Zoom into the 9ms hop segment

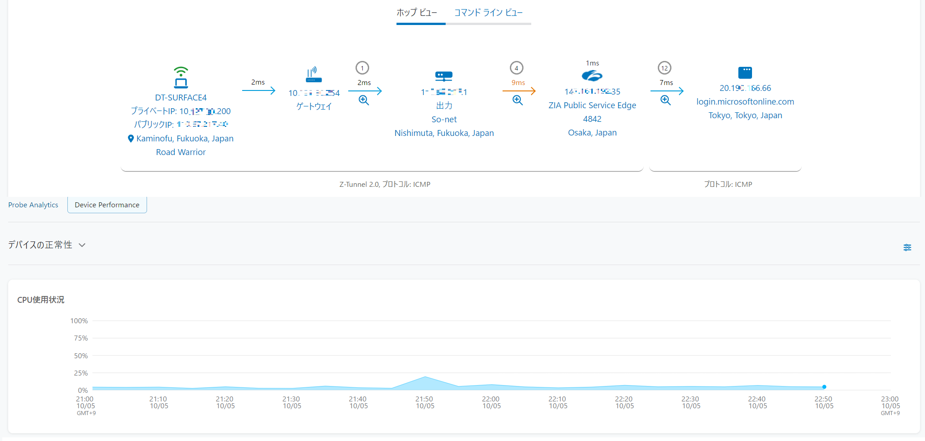(x=518, y=100)
